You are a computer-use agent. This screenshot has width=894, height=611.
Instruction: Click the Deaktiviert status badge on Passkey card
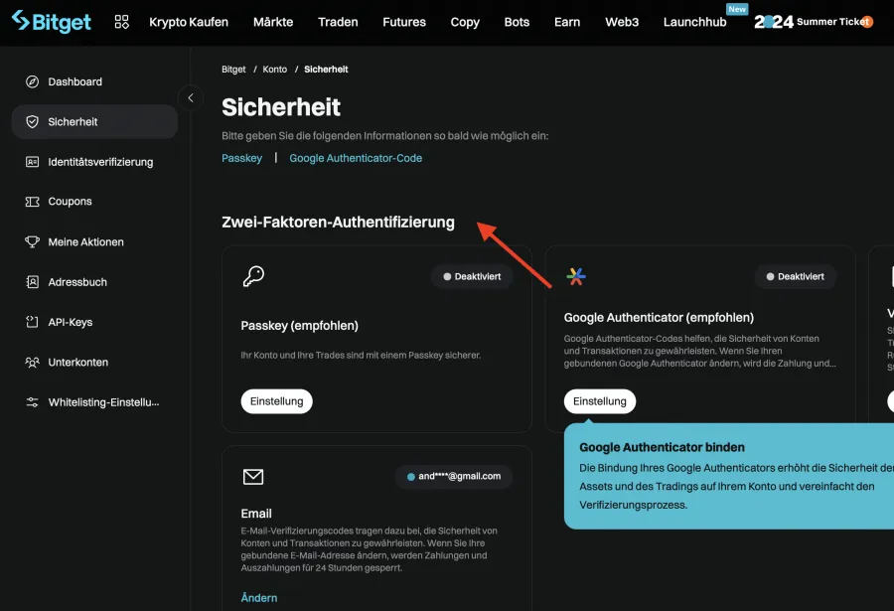[x=472, y=276]
